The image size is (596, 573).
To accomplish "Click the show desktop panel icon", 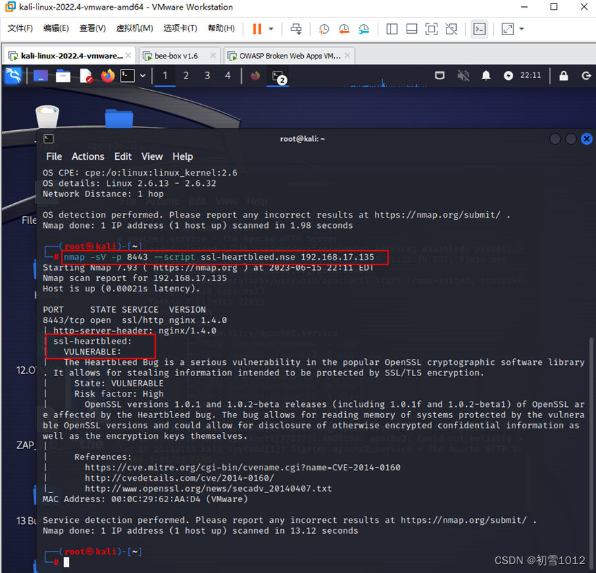I will (x=41, y=76).
